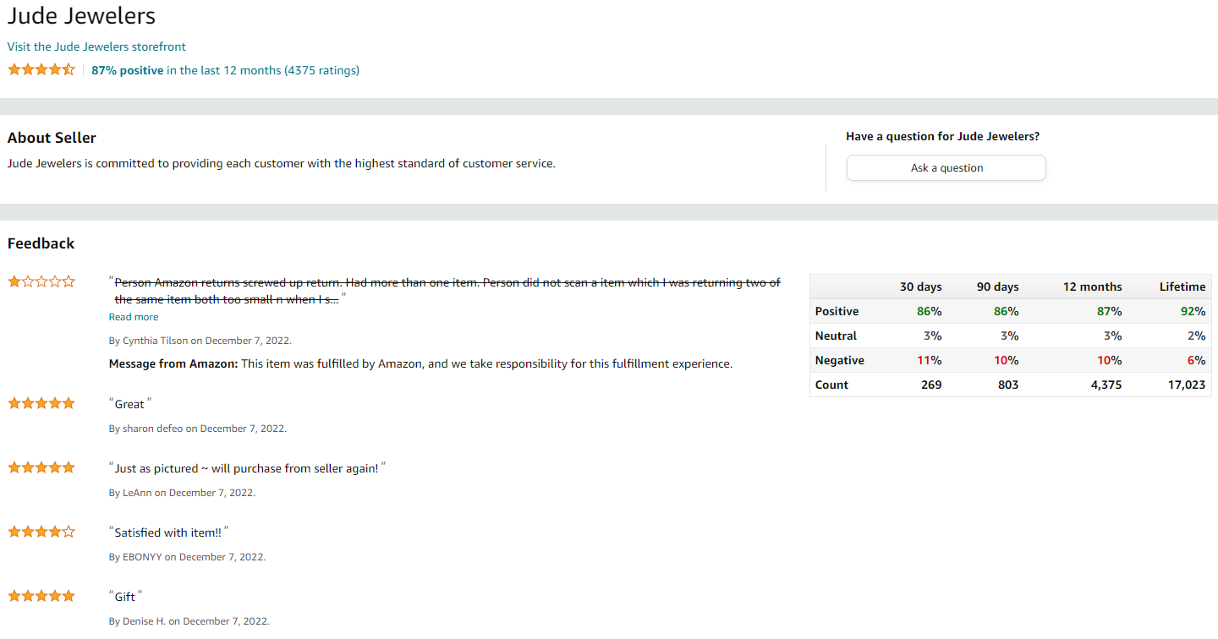Click the 4,375 count for 12 months
This screenshot has height=639, width=1218.
click(x=1106, y=385)
